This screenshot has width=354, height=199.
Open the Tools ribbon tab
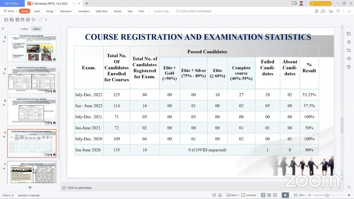[x=141, y=11]
